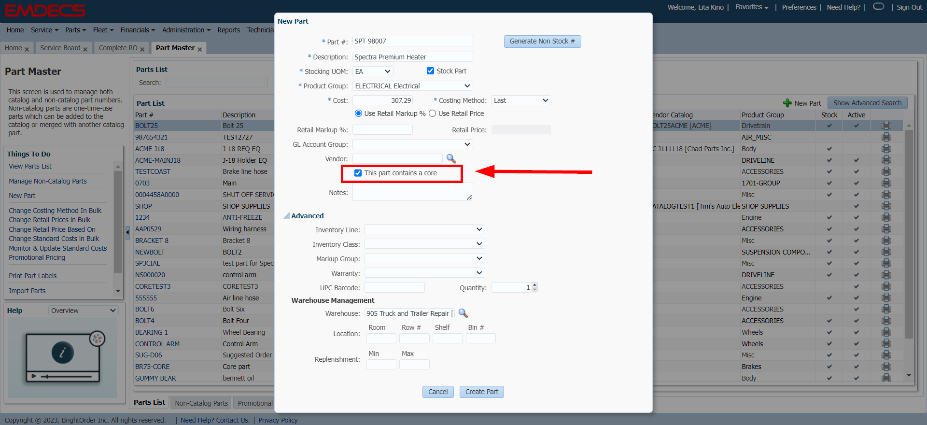Open the Reports menu item

pos(228,30)
